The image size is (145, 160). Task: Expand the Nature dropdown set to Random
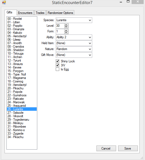[74, 49]
